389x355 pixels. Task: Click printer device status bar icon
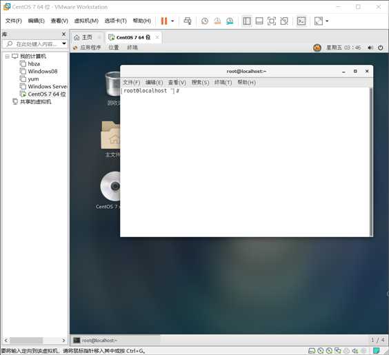pyautogui.click(x=346, y=351)
